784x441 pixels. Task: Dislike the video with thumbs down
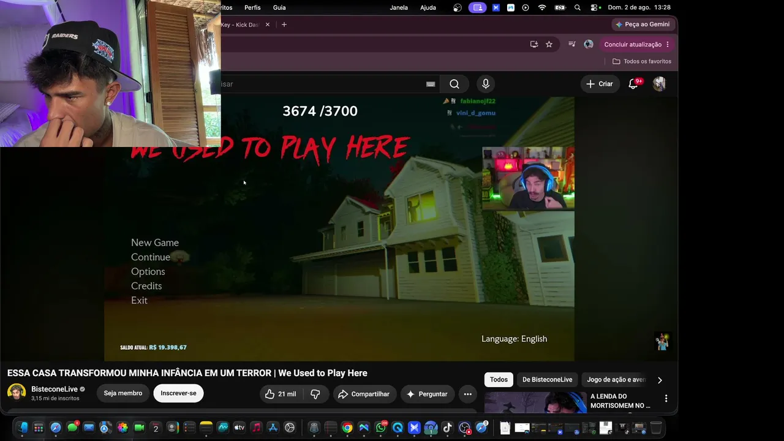315,394
